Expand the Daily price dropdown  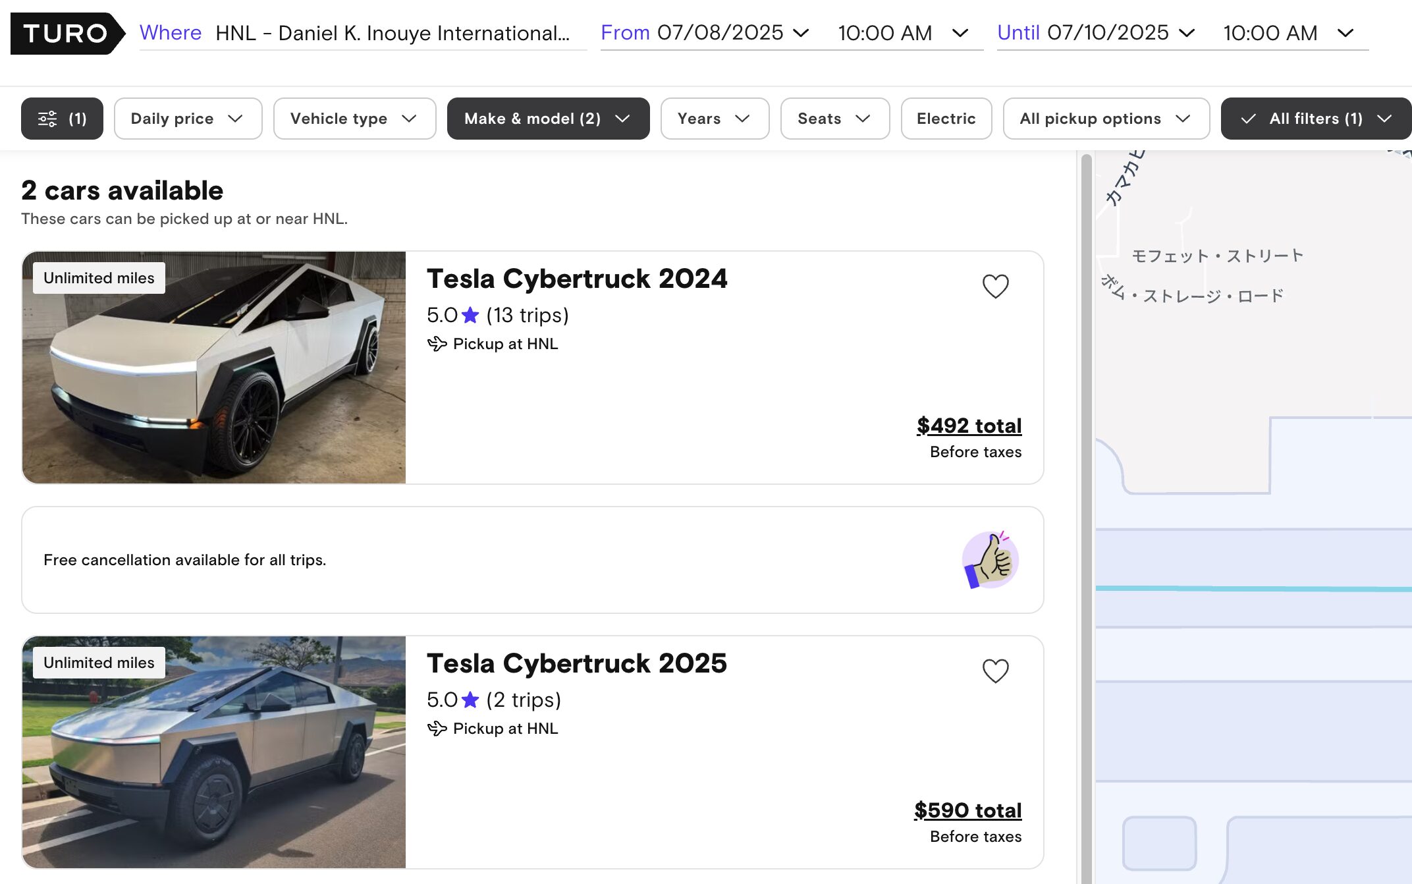click(x=188, y=119)
